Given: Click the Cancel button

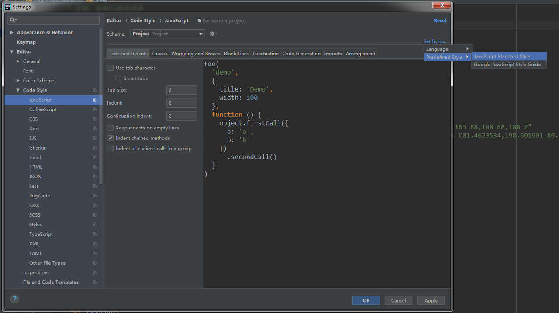Looking at the screenshot, I should click(x=398, y=300).
